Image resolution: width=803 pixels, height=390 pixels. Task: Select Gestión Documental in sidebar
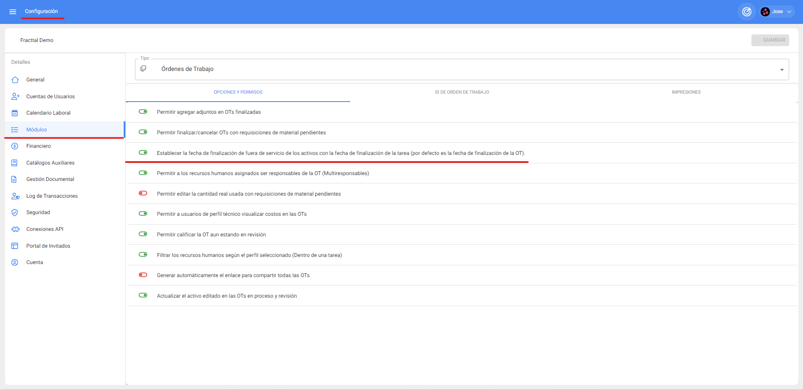coord(50,179)
